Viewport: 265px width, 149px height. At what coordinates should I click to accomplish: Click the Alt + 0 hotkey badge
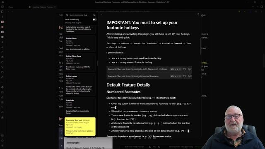(x=176, y=69)
